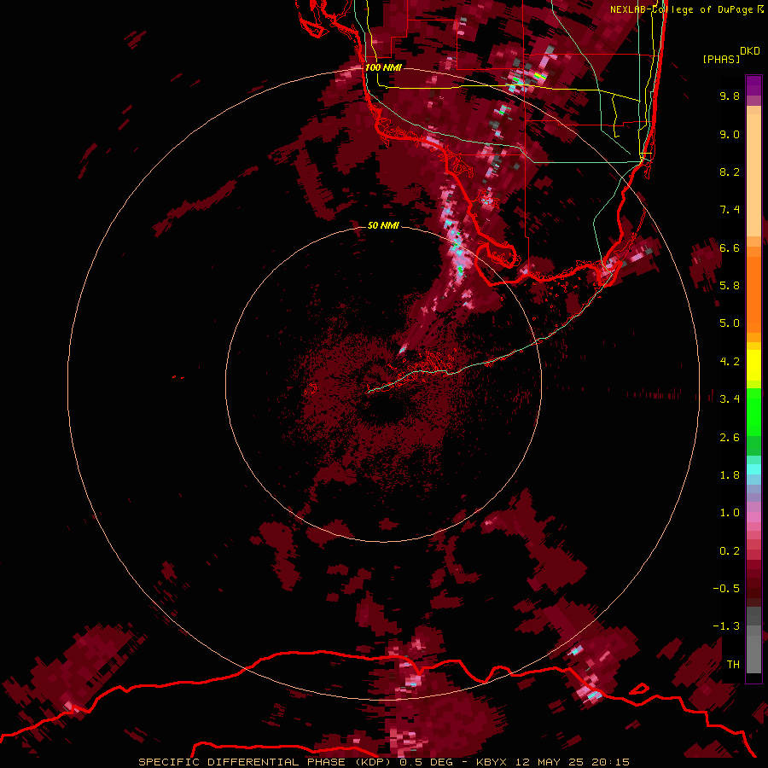Click the yellow segment of the color bar
The width and height of the screenshot is (768, 768).
tap(753, 365)
